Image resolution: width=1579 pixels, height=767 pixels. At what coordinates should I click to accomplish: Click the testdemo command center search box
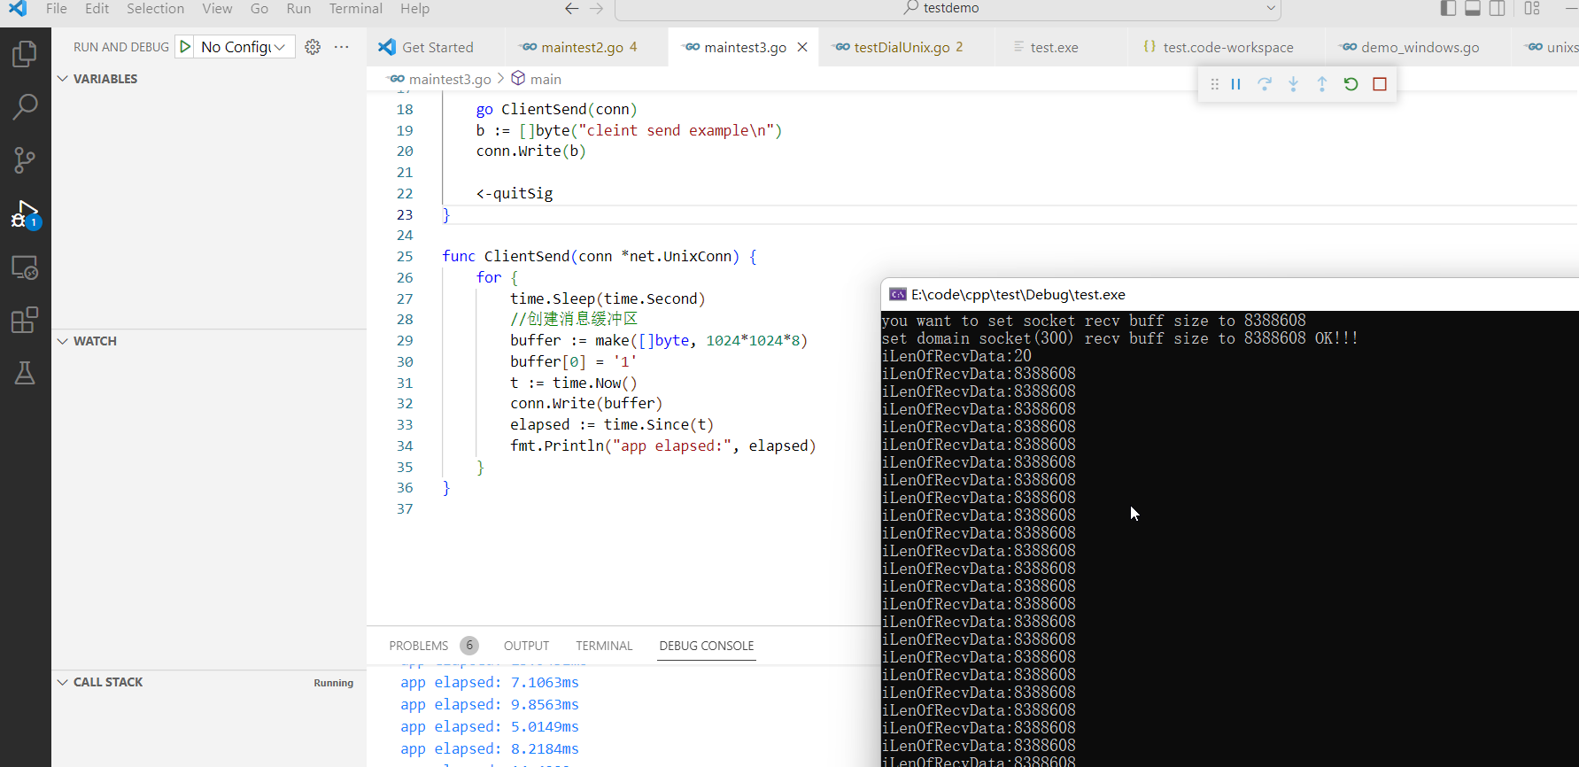coord(948,9)
